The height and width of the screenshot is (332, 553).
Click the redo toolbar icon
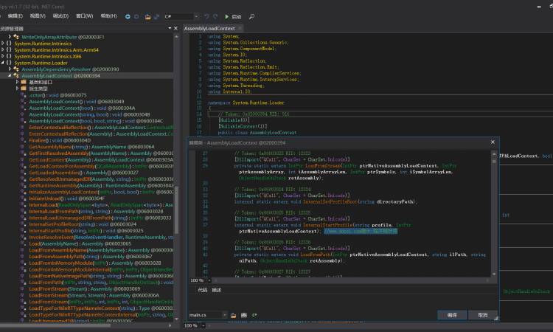215,16
